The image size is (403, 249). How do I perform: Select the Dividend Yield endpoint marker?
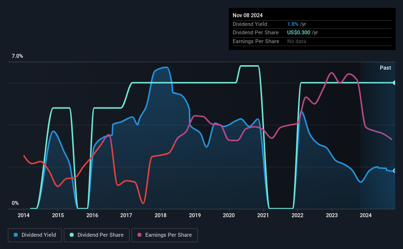394,171
